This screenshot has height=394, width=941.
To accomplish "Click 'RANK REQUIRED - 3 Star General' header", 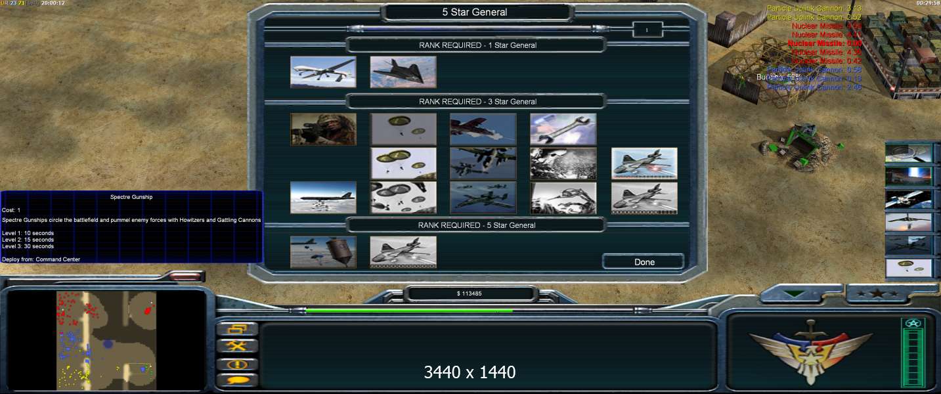I will (477, 102).
